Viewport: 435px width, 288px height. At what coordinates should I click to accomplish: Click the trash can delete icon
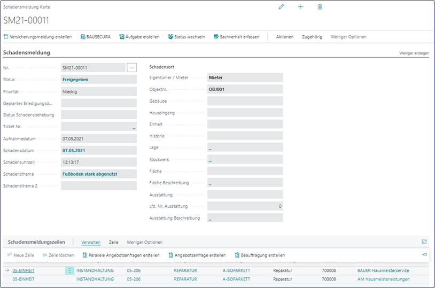pos(320,7)
